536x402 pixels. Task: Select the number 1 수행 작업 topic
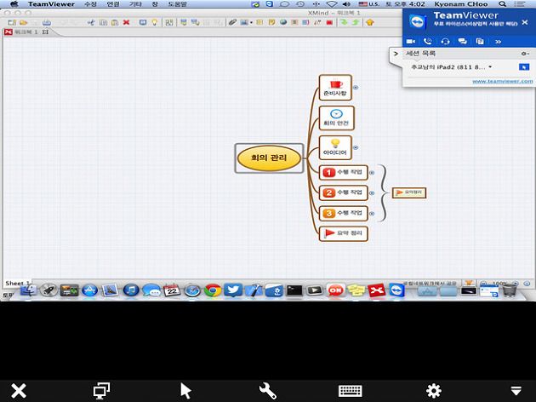343,172
